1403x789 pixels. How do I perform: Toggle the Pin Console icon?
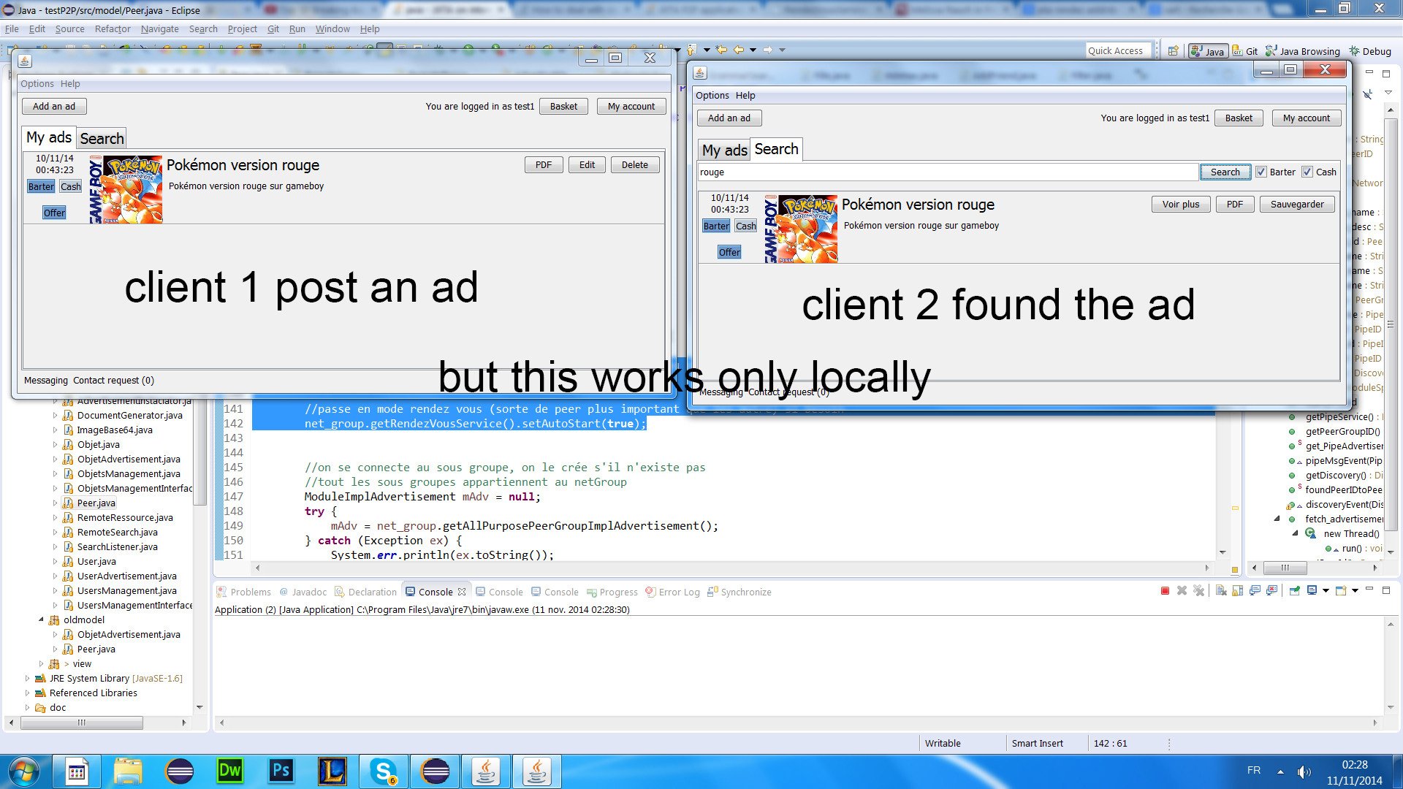1294,591
